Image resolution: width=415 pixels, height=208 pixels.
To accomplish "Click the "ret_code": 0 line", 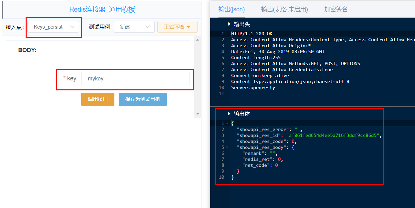I will tap(260, 165).
